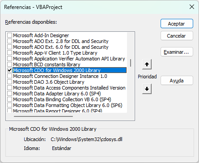Check Microsoft Data Binding Collection VB 6.0 checkbox
The width and height of the screenshot is (199, 163).
click(10, 99)
